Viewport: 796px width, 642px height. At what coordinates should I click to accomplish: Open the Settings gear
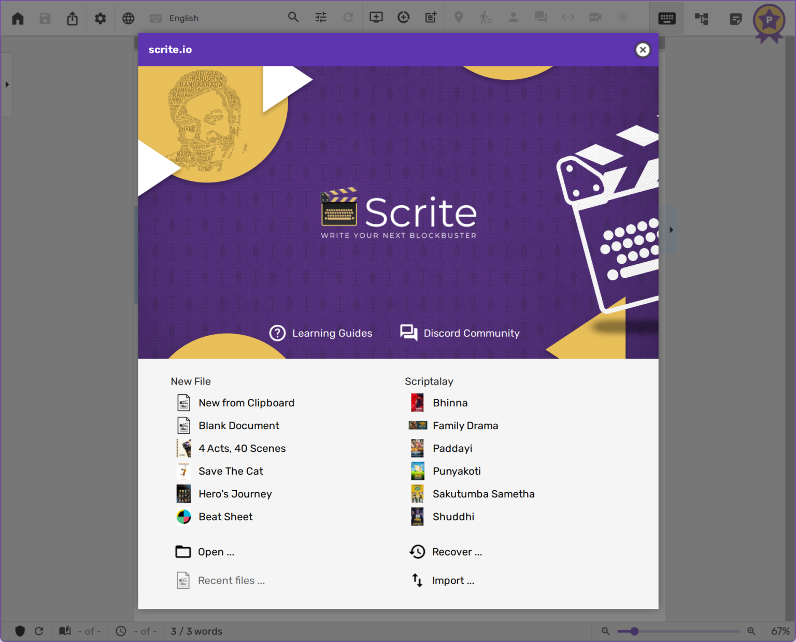pyautogui.click(x=100, y=18)
